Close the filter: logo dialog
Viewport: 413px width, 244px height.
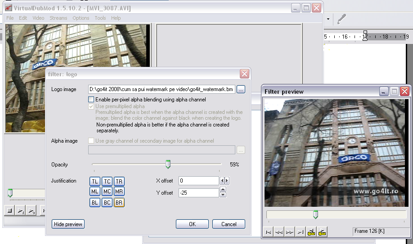(244, 74)
